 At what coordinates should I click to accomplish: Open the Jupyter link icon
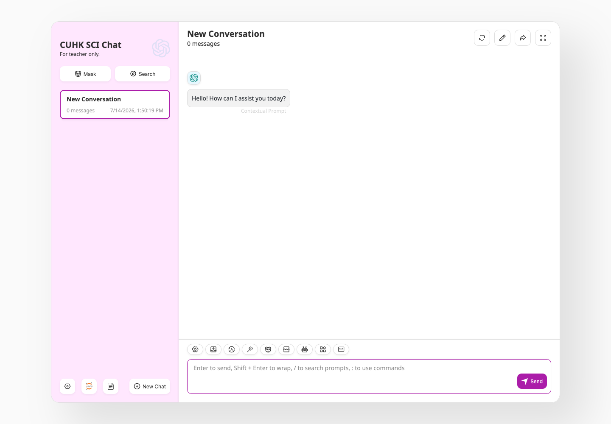coord(89,386)
